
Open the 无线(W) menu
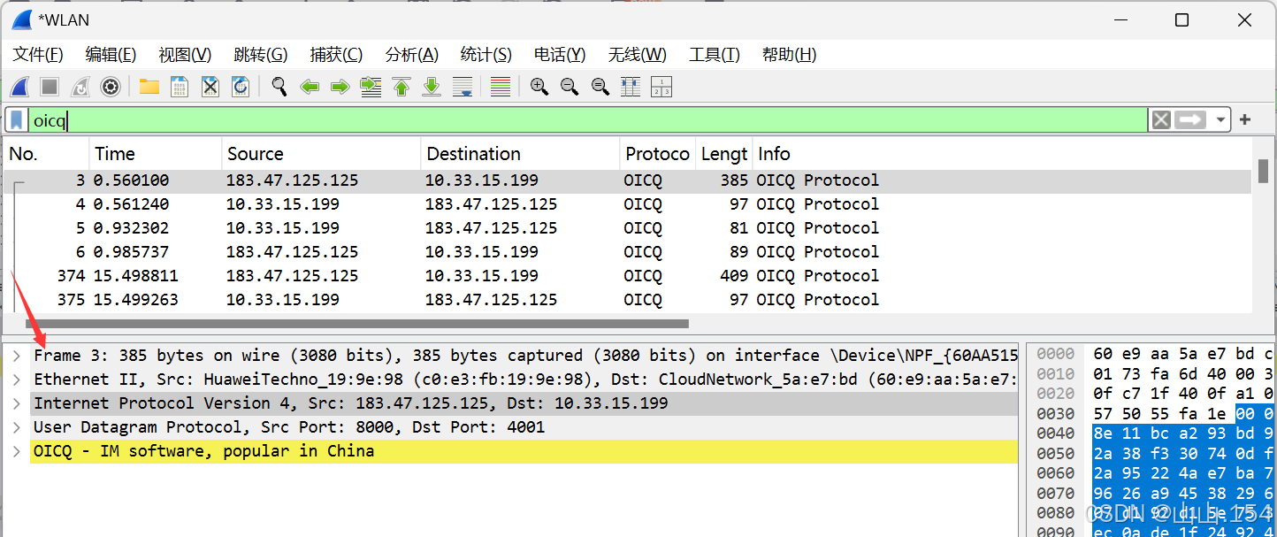coord(638,55)
